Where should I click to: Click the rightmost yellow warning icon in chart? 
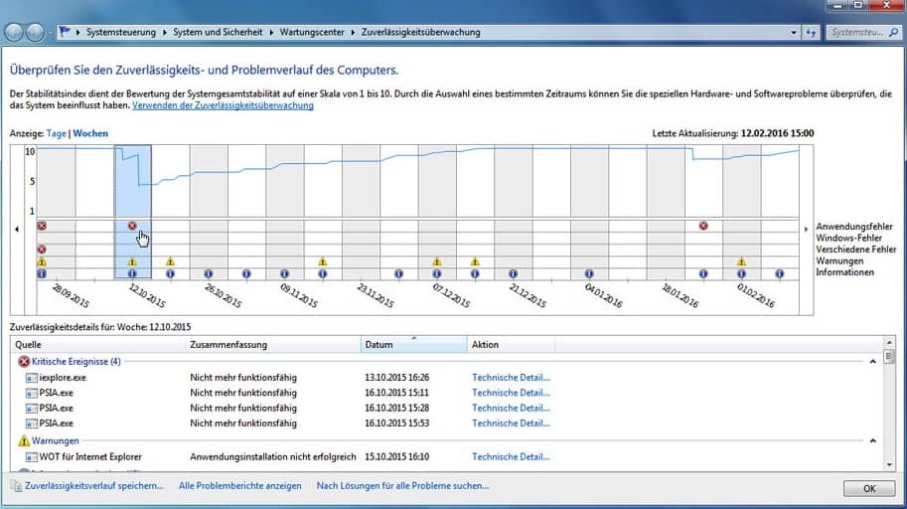pyautogui.click(x=741, y=261)
